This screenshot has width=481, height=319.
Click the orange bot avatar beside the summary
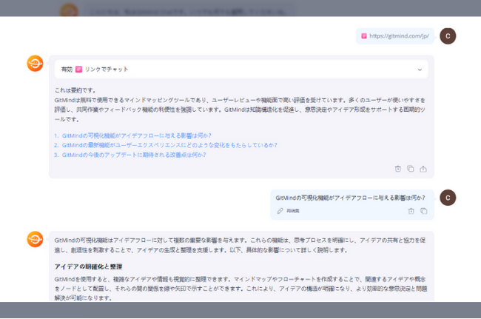coord(36,64)
